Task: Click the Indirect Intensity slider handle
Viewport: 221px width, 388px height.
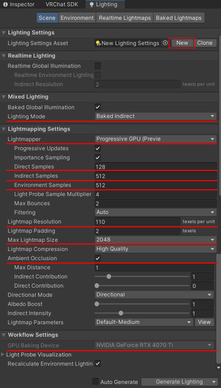Action: click(121, 313)
